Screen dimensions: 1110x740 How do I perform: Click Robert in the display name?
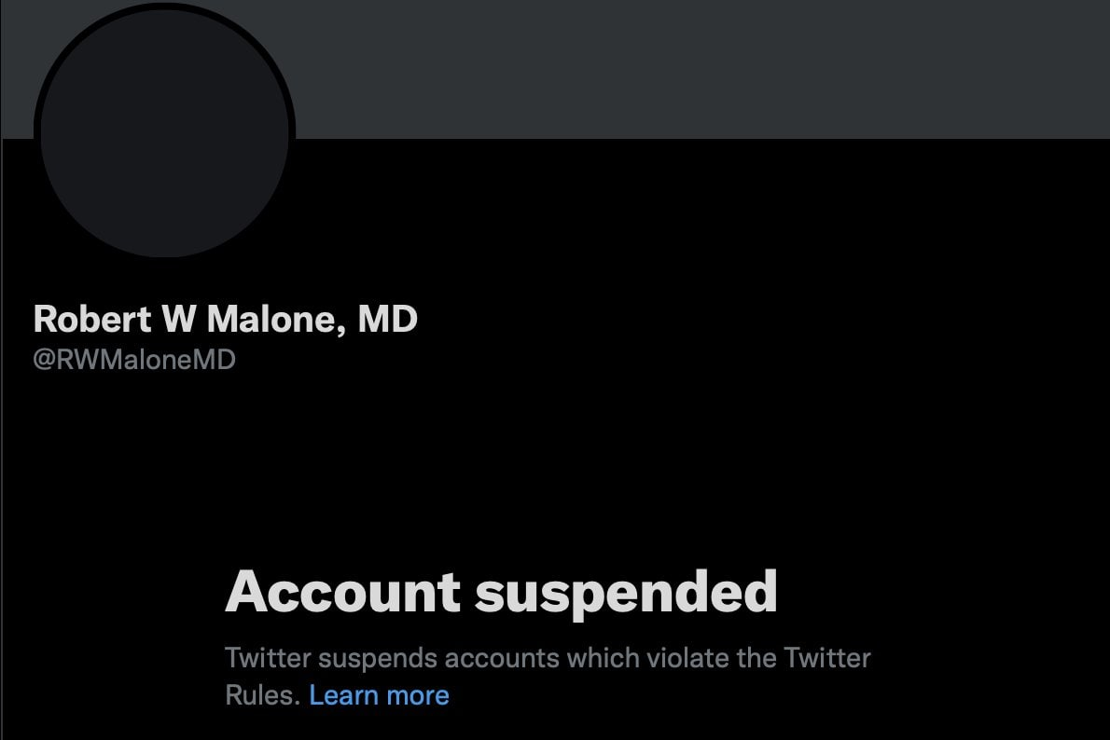click(x=92, y=319)
